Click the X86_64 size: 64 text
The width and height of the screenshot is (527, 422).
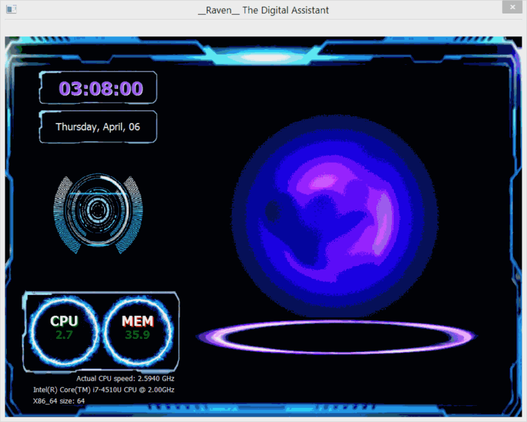(59, 401)
